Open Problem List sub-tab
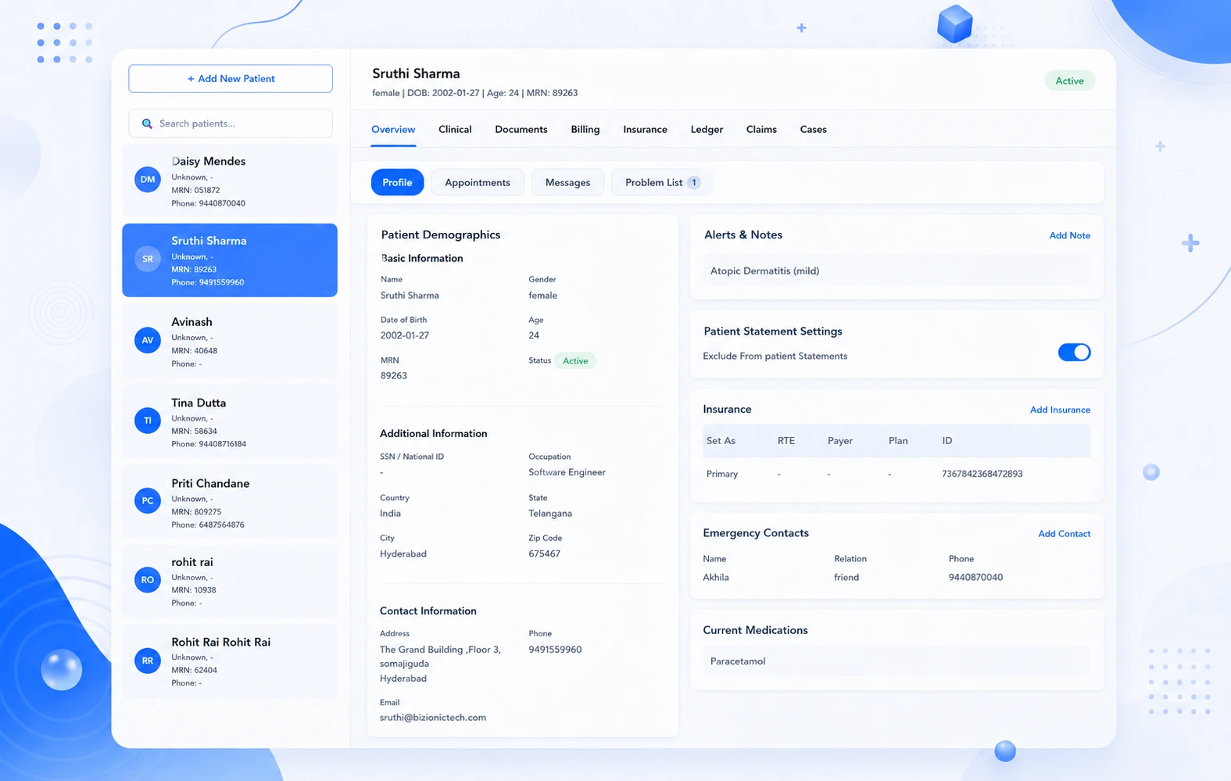The width and height of the screenshot is (1231, 781). click(x=661, y=182)
